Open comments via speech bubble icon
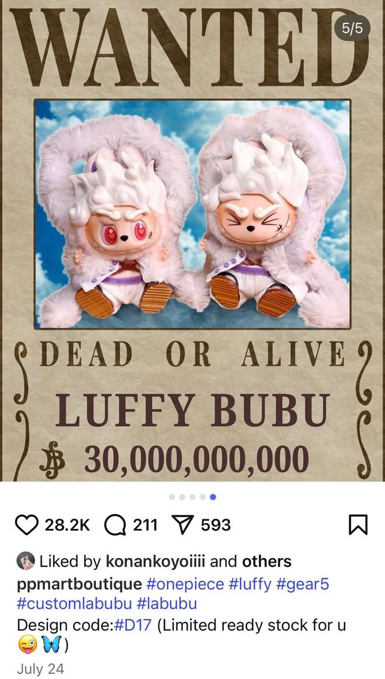 (x=115, y=525)
